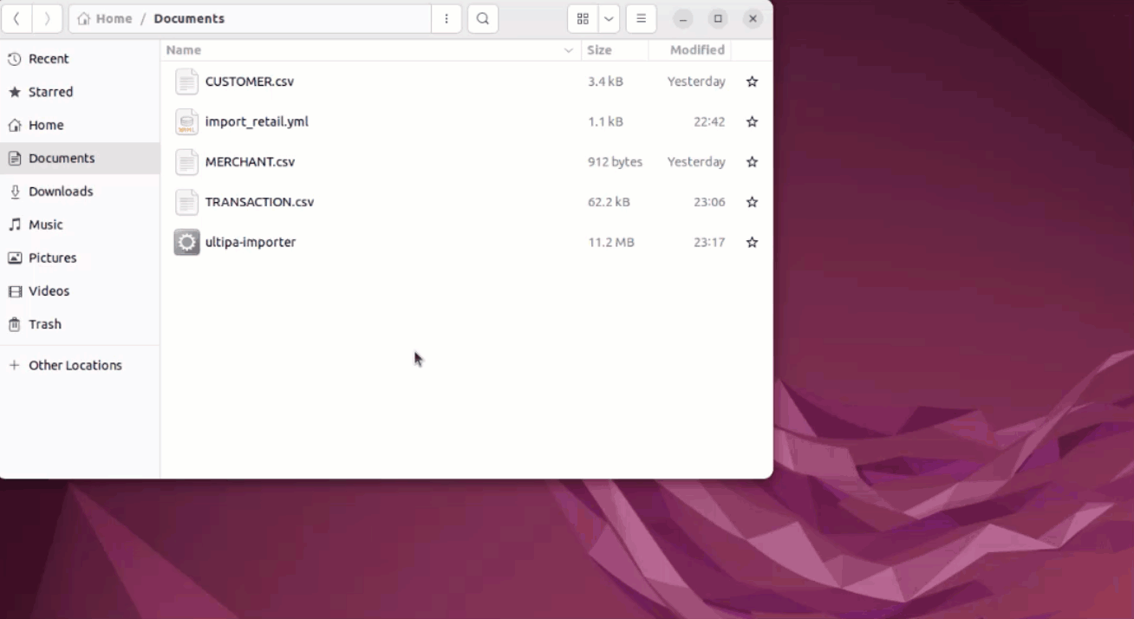Click the plus icon beside Other Locations
This screenshot has height=619, width=1134.
click(14, 366)
